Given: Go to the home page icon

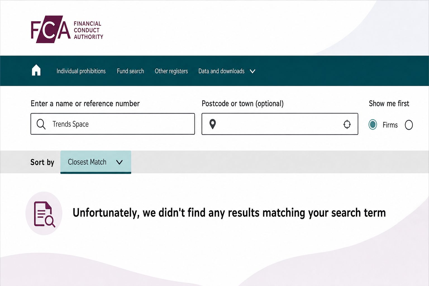Looking at the screenshot, I should pos(36,70).
